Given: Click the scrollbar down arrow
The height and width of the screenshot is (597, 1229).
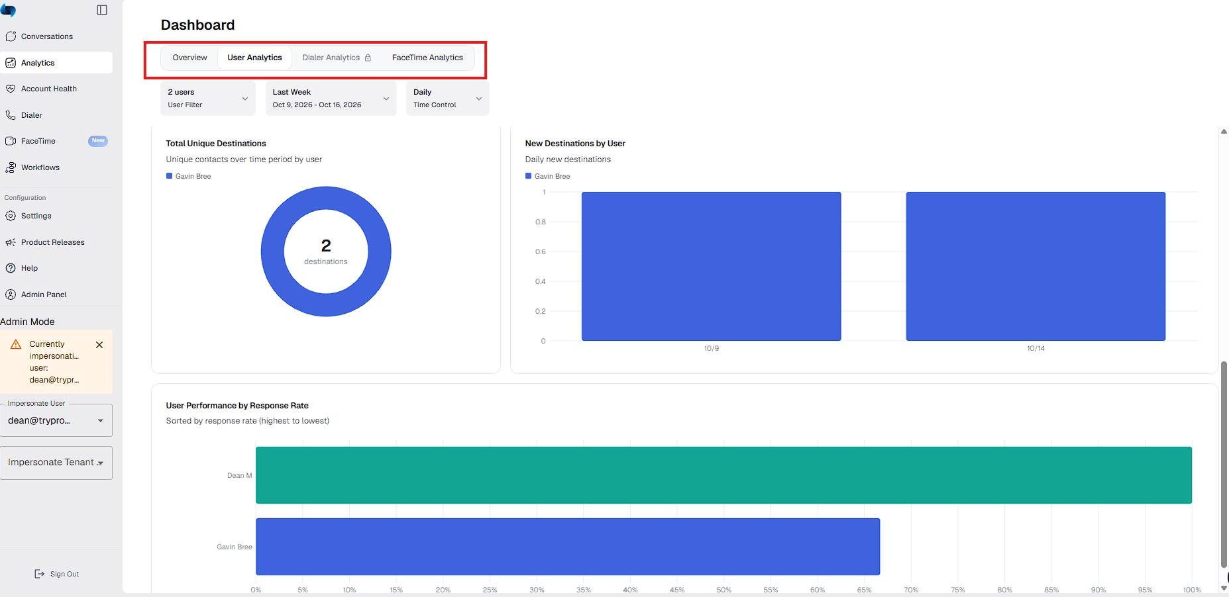Looking at the screenshot, I should click(1224, 588).
